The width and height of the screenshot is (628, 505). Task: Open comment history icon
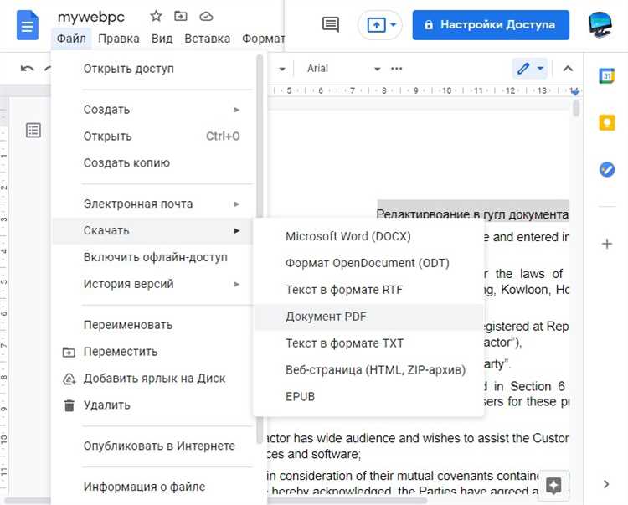click(331, 25)
